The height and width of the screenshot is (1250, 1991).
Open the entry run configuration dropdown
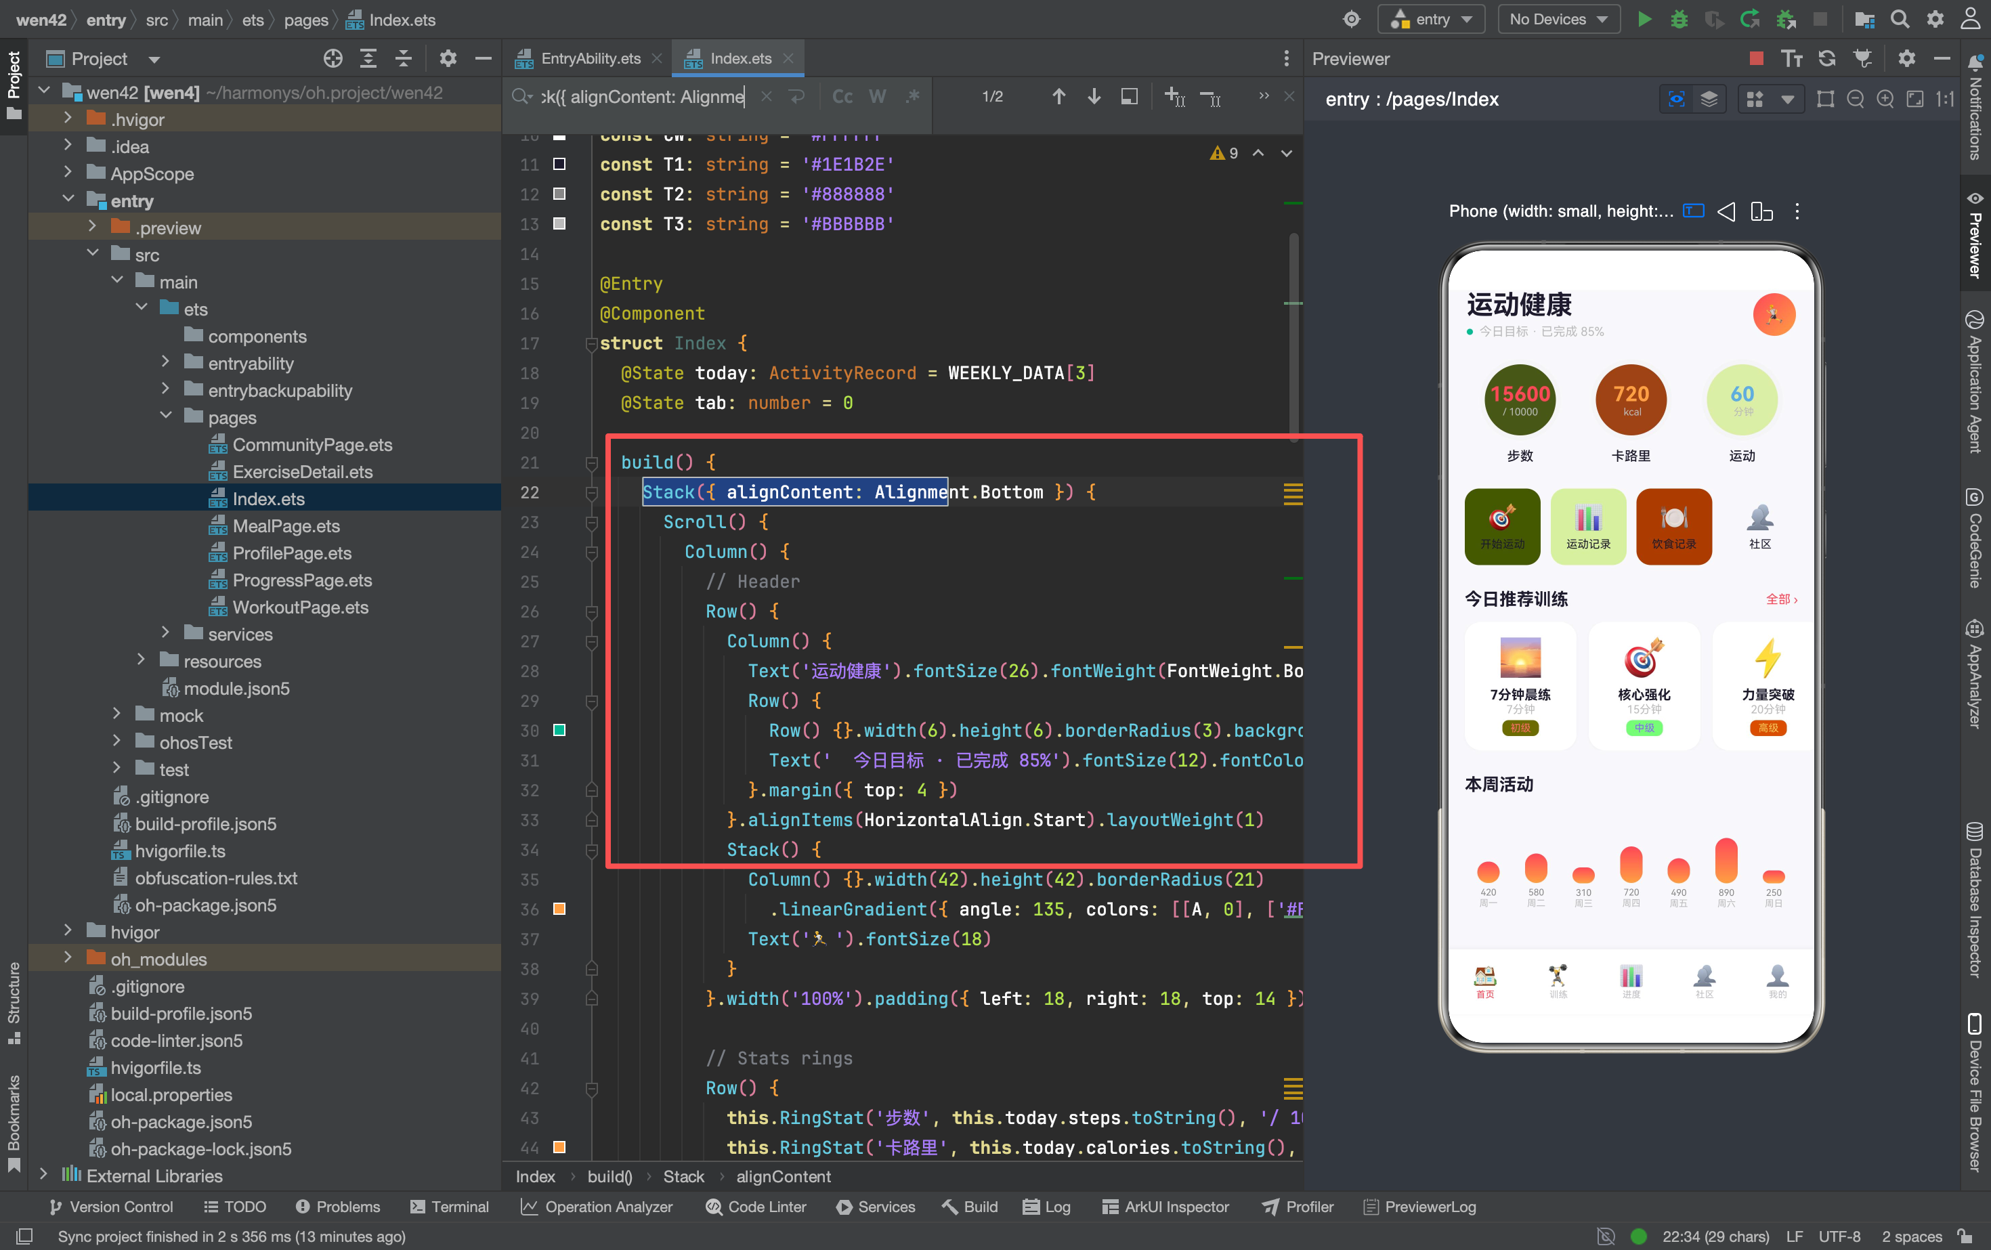1431,19
